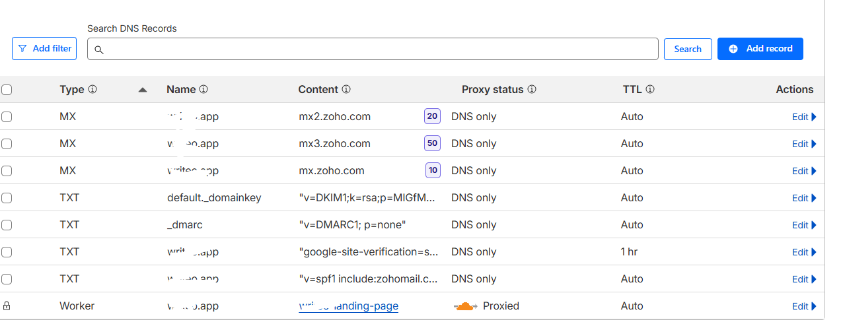Click info icon beside Content header
843x328 pixels.
[x=346, y=89]
